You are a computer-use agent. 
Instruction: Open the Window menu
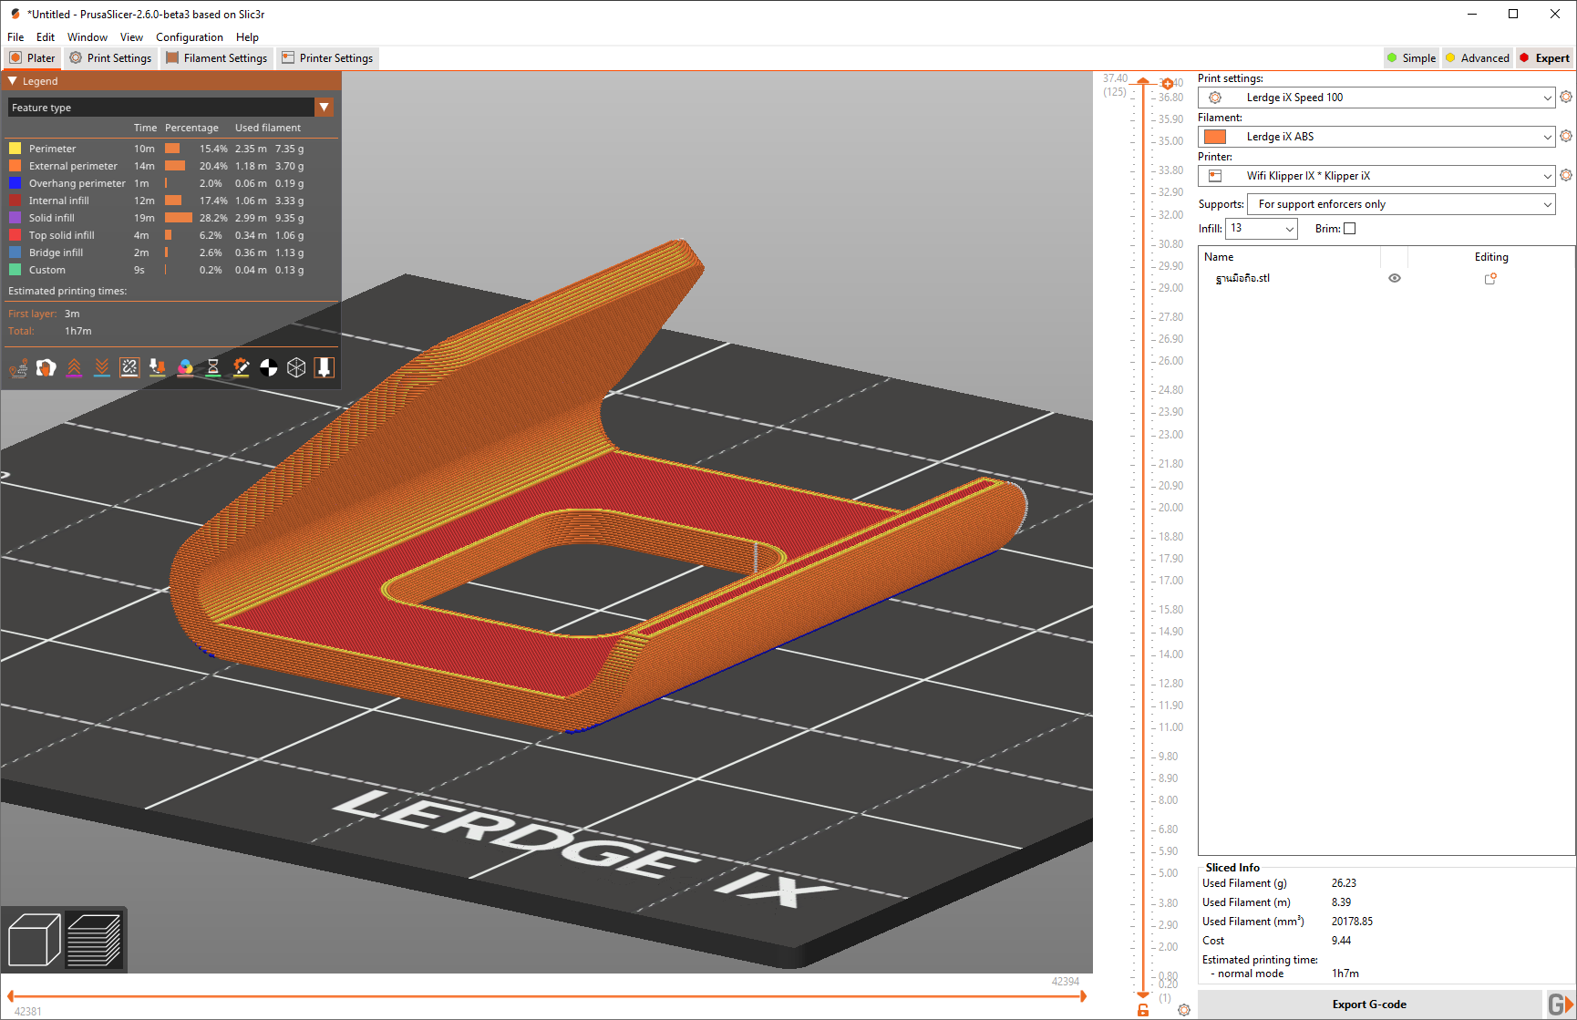88,37
